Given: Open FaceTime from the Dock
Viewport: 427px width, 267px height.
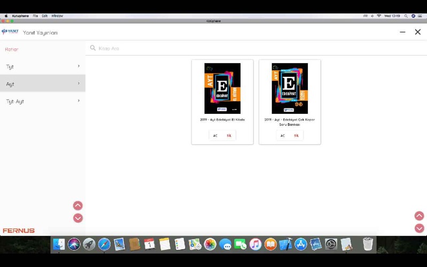Looking at the screenshot, I should (x=240, y=244).
